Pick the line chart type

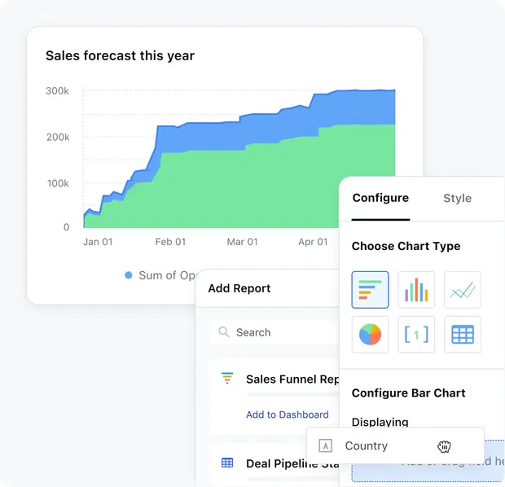(x=463, y=290)
